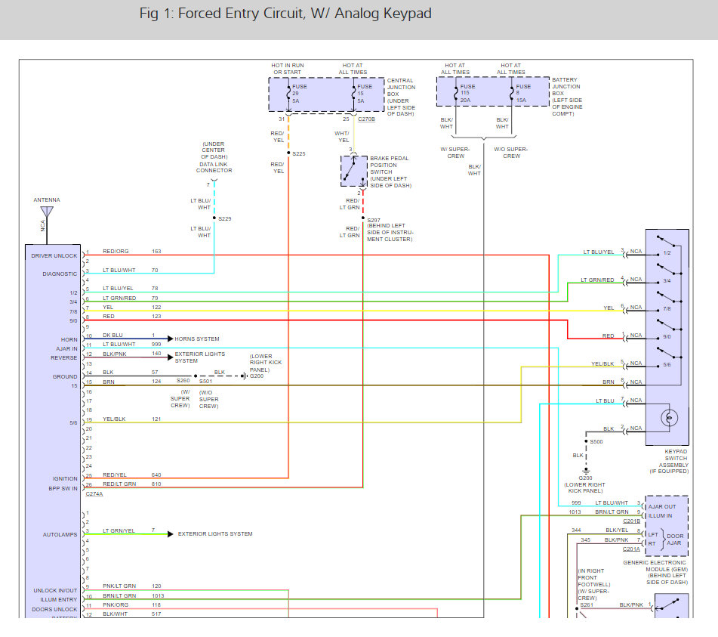
Task: Click the DRIVER UNLOCK pin label
Action: 54,255
